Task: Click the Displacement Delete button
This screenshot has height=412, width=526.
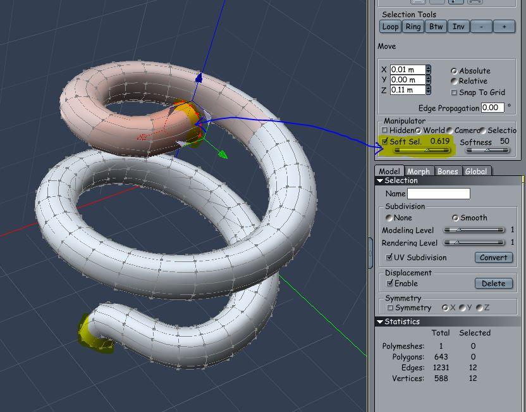Action: pyautogui.click(x=494, y=284)
